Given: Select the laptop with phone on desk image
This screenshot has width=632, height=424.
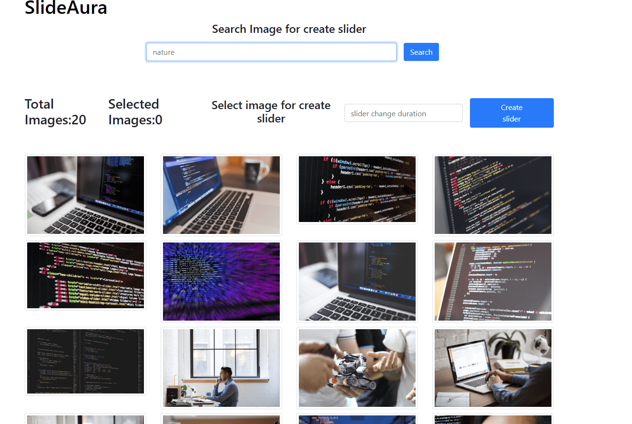Looking at the screenshot, I should (85, 195).
